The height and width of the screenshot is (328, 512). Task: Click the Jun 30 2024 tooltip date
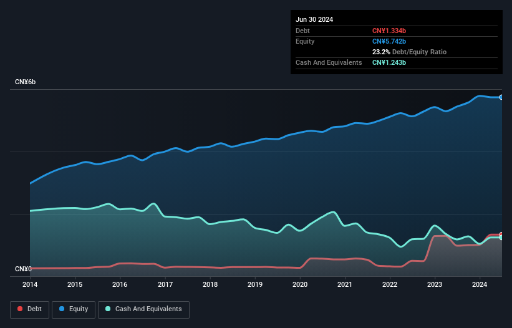coord(314,19)
